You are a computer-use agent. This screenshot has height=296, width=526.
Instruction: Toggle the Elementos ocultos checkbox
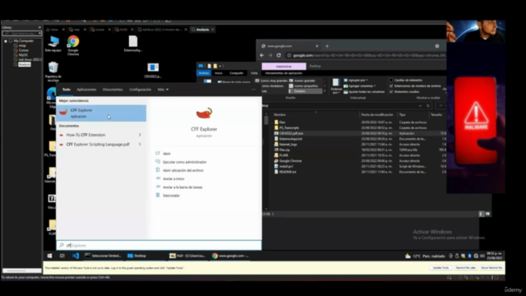click(x=391, y=91)
